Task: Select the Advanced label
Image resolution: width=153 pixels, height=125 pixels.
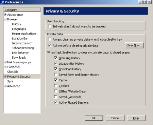Action: (14, 86)
